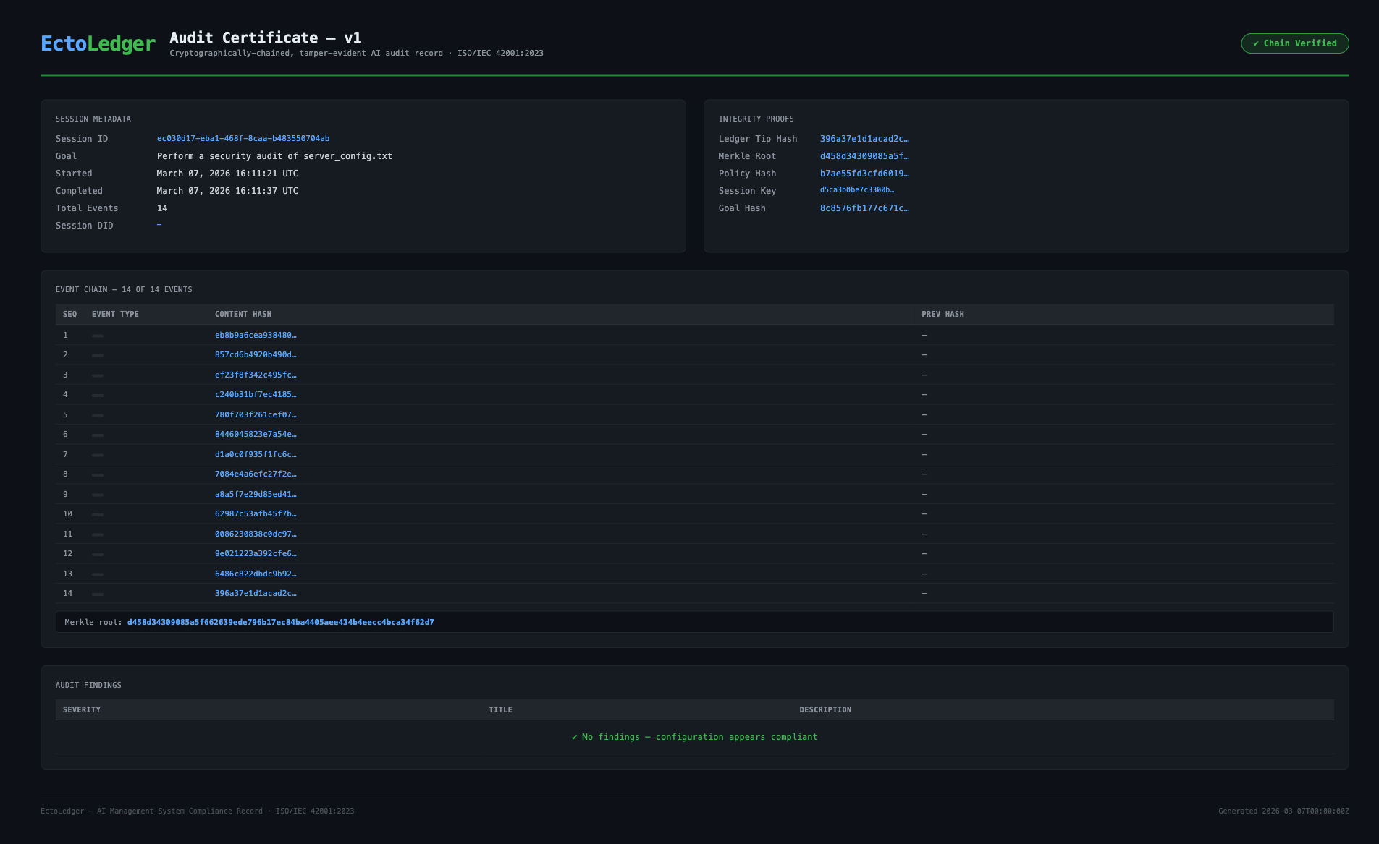Select the event type indicator for sequence 10
The width and height of the screenshot is (1379, 844).
tap(98, 513)
